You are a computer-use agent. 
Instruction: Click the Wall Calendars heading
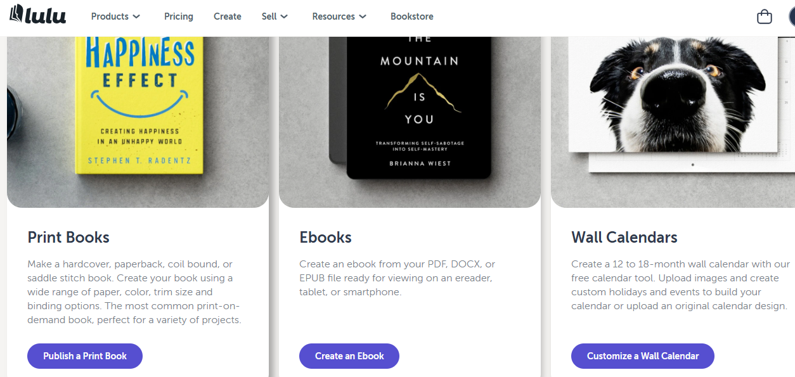coord(624,238)
